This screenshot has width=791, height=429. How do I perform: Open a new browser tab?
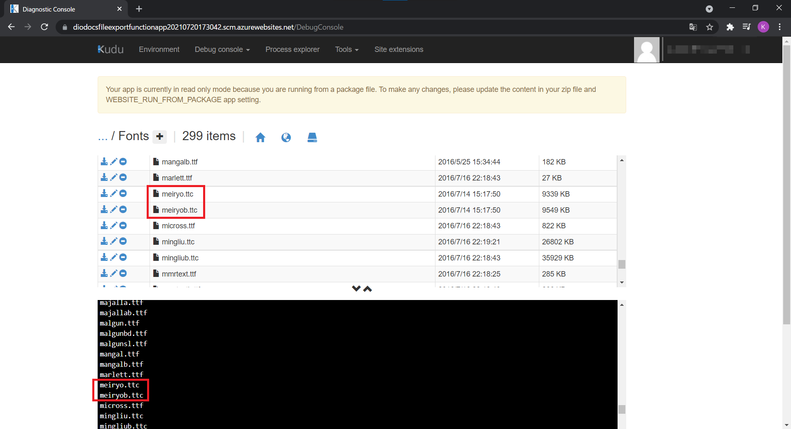(139, 9)
